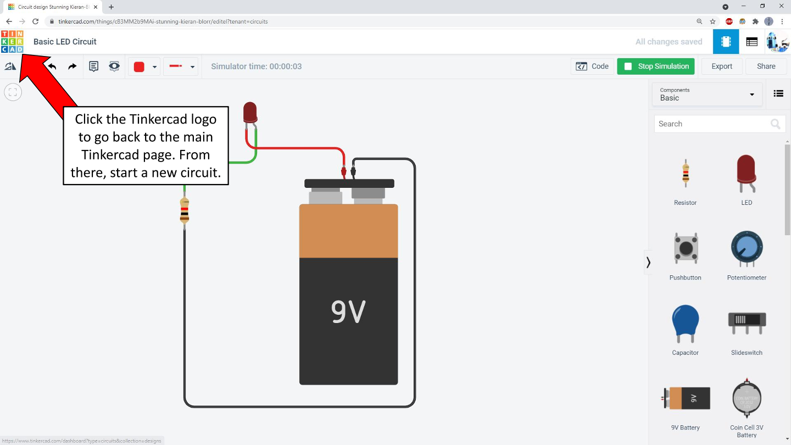
Task: Open the wire type dropdown
Action: pyautogui.click(x=181, y=66)
